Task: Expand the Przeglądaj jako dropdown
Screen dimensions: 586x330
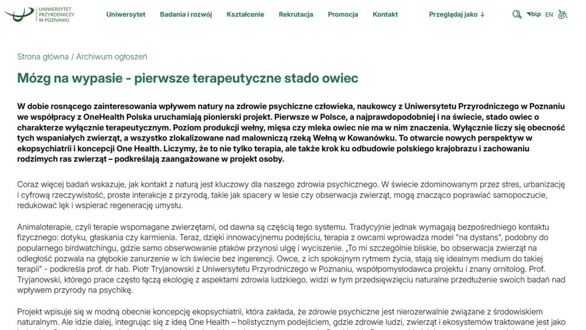Action: 453,14
